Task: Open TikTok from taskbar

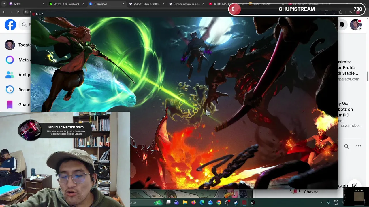Action: (253, 202)
